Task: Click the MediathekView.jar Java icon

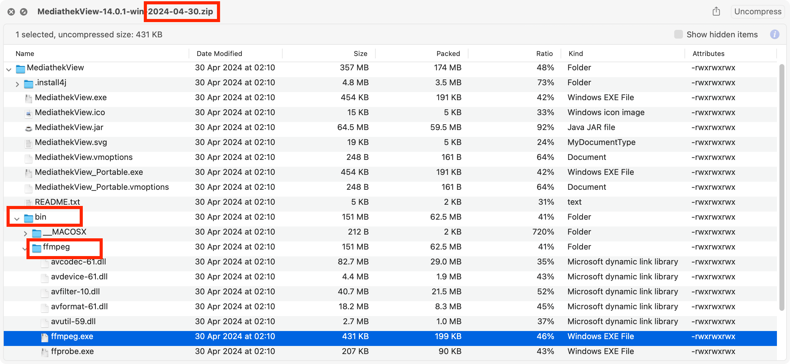Action: click(x=28, y=128)
